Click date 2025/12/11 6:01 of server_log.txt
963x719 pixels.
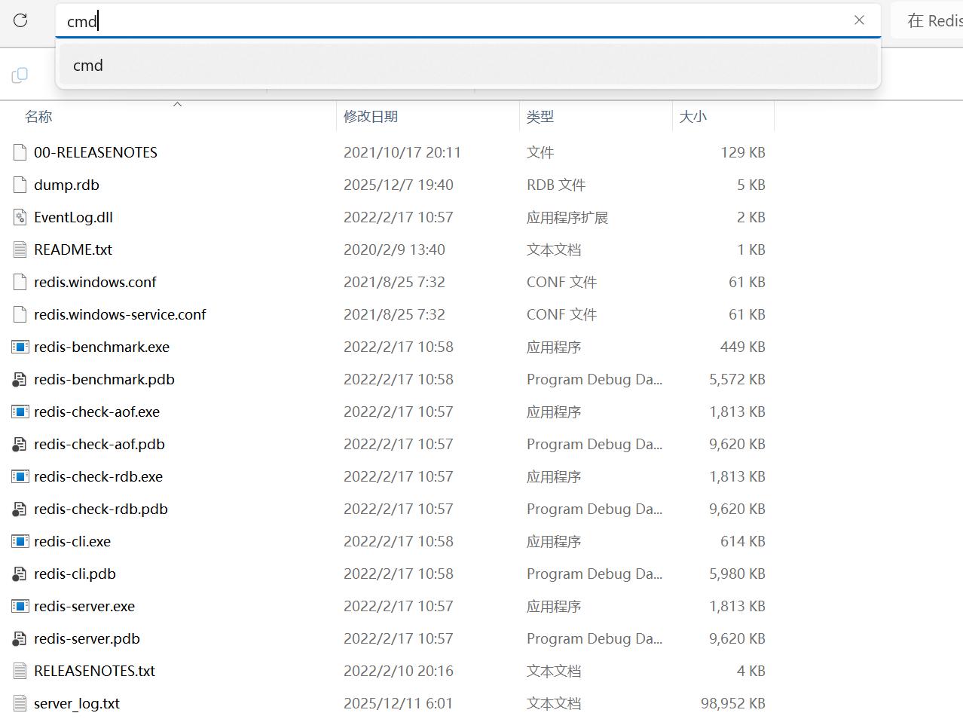(398, 703)
